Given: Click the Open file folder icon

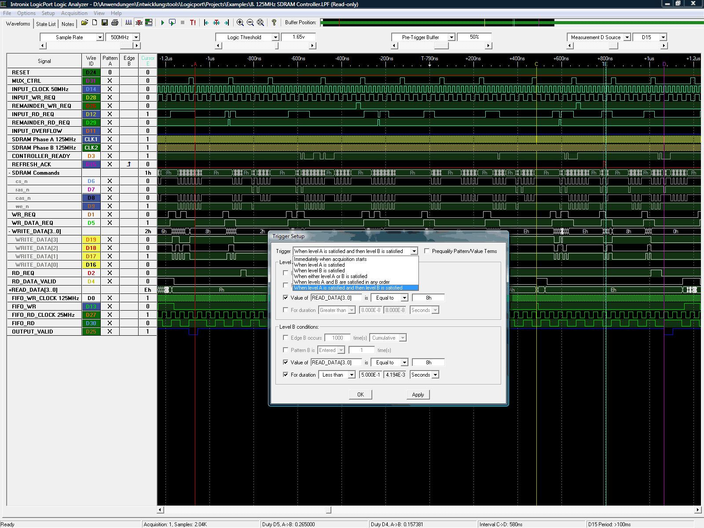Looking at the screenshot, I should pyautogui.click(x=84, y=22).
